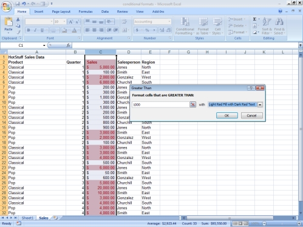Click the AutoSum sigma icon

point(254,19)
